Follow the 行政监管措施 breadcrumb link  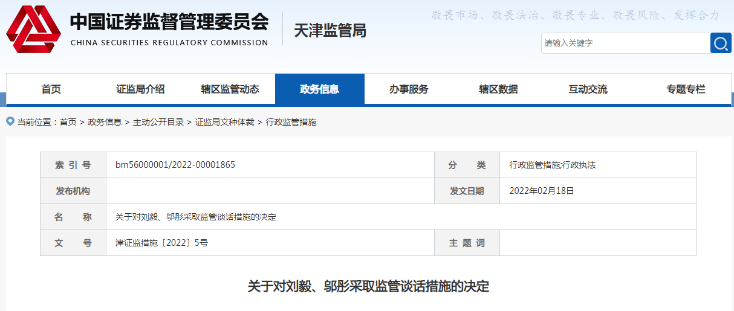coord(291,122)
